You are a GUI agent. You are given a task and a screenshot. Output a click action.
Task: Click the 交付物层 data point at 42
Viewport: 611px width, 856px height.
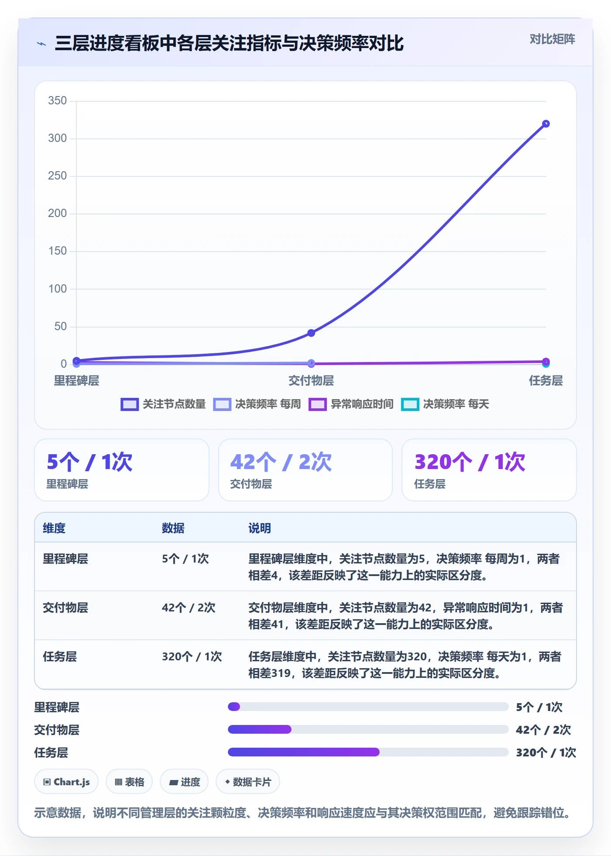click(311, 333)
